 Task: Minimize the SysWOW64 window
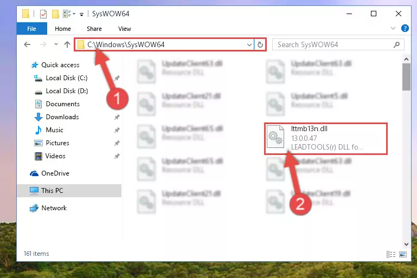(349, 14)
